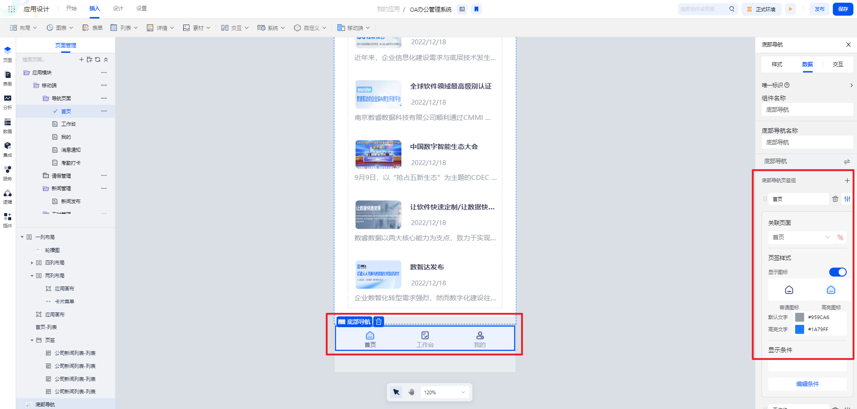Viewport: 857px width, 409px height.
Task: Open the 分析 analysis sidebar panel
Action: 8,102
